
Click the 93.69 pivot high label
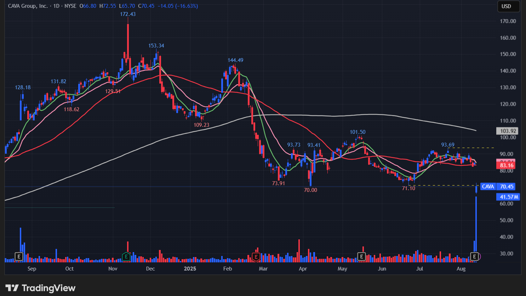[448, 145]
